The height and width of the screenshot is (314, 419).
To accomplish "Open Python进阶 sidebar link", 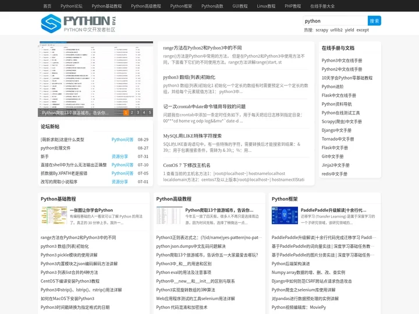I will click(332, 87).
